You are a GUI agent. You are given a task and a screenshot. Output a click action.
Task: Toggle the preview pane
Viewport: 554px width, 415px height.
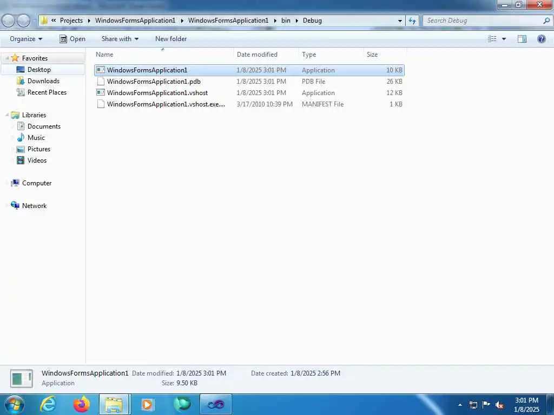[x=522, y=39]
